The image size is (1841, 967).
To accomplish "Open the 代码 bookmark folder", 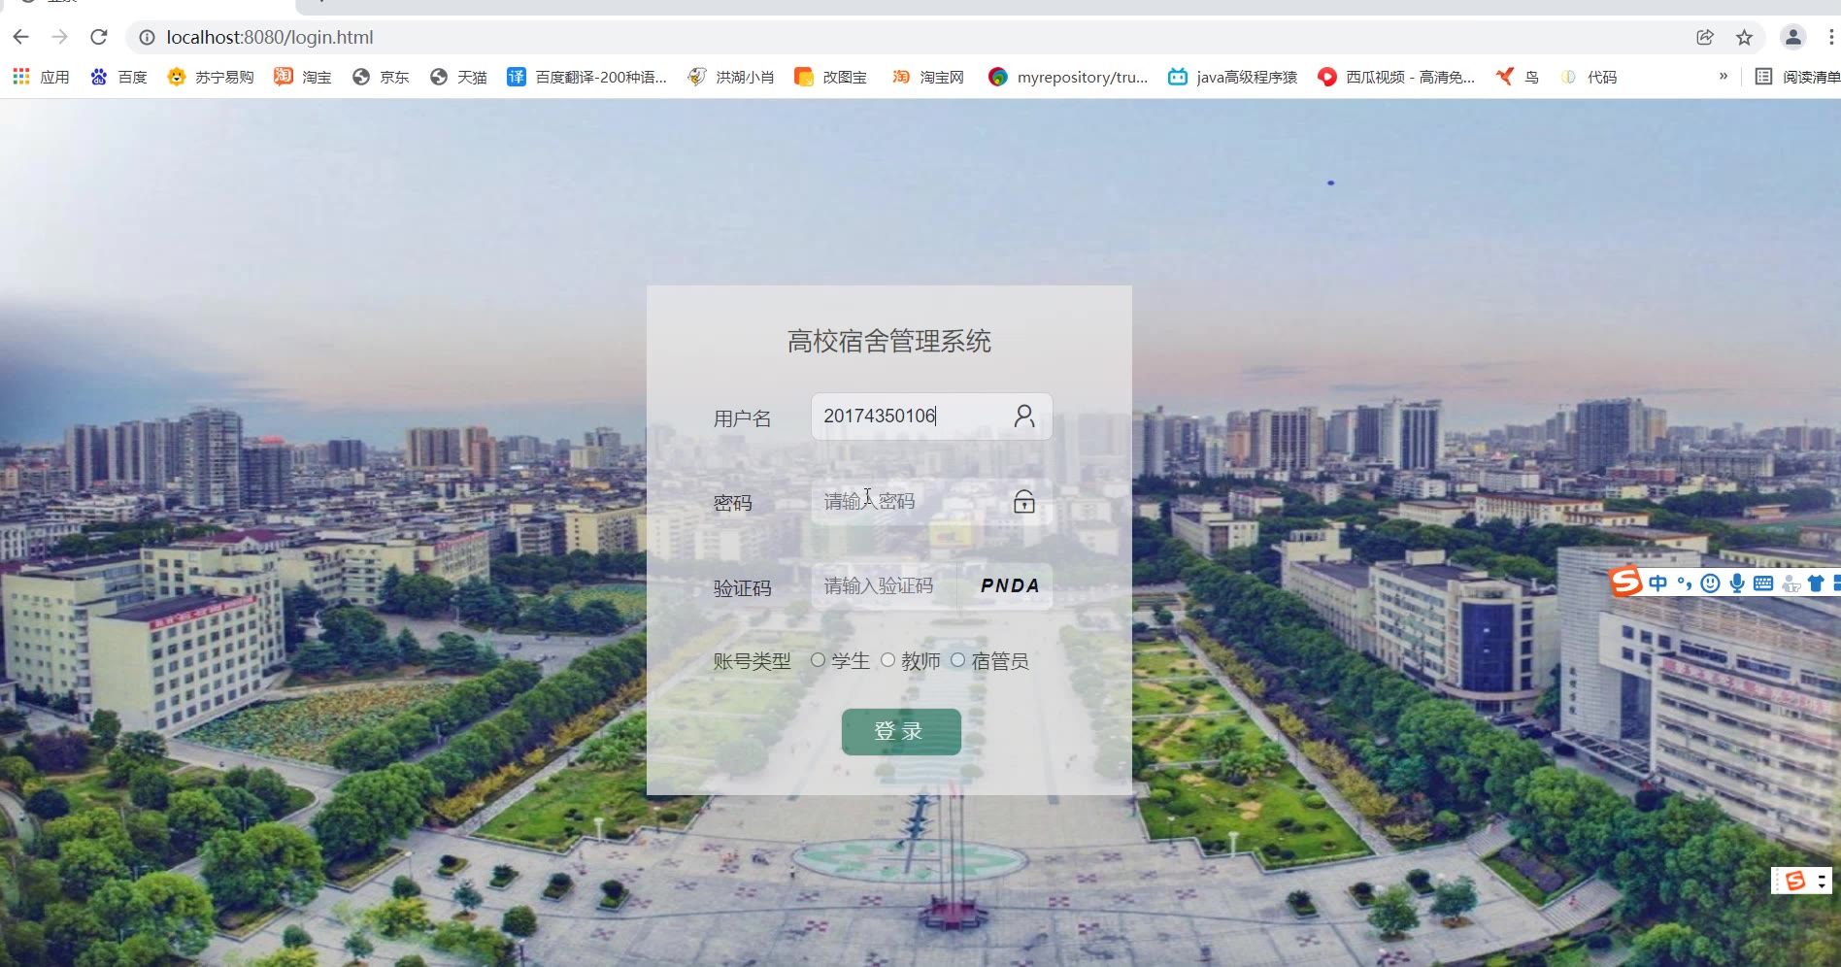I will tap(1589, 77).
